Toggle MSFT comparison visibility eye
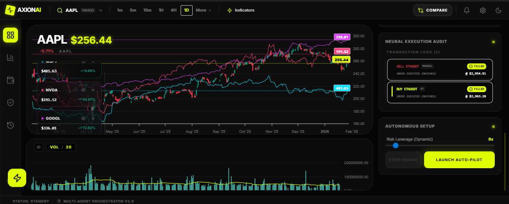The height and width of the screenshot is (204, 509). pos(83,62)
